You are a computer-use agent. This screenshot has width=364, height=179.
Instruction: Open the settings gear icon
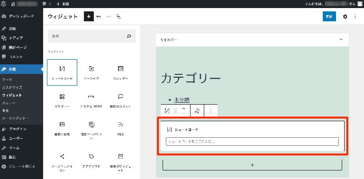coord(345,17)
